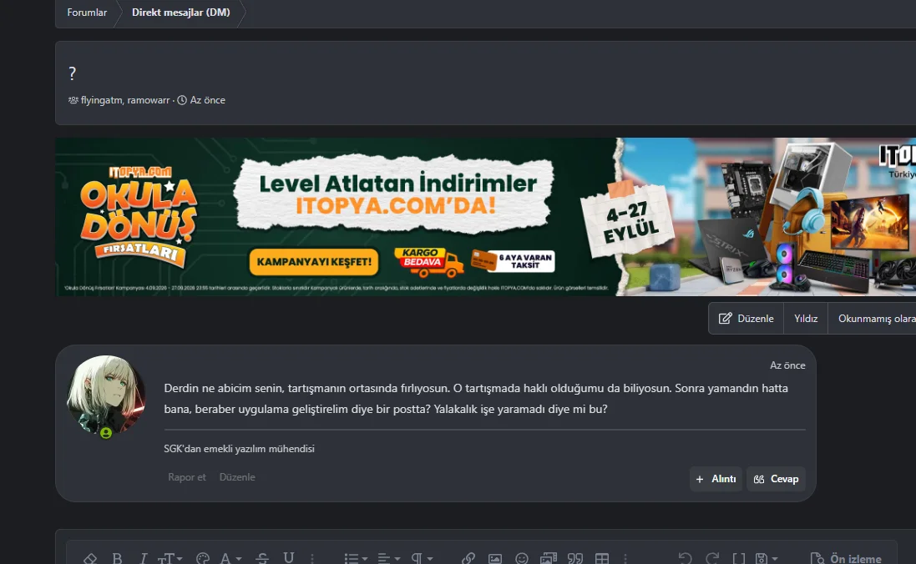Image resolution: width=916 pixels, height=564 pixels.
Task: Open participant ramowarr profile
Action: 149,100
